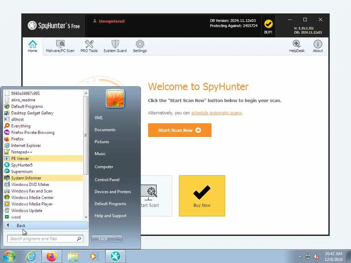Screen dimensions: 351x263
Task: Open Windows Fax and Scan
Action: click(44, 191)
